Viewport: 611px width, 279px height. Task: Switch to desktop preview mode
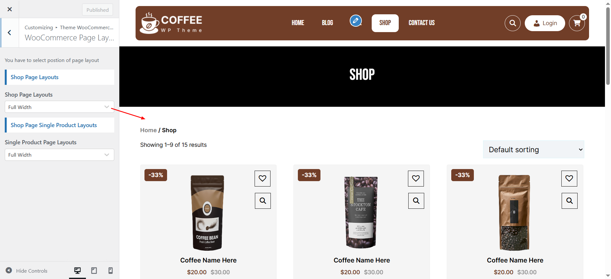click(77, 271)
